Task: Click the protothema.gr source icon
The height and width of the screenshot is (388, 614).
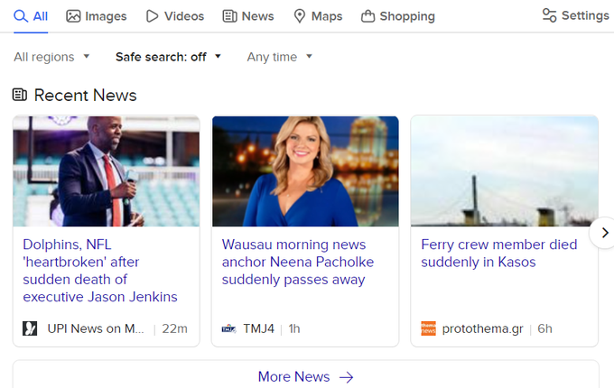Action: pyautogui.click(x=428, y=328)
